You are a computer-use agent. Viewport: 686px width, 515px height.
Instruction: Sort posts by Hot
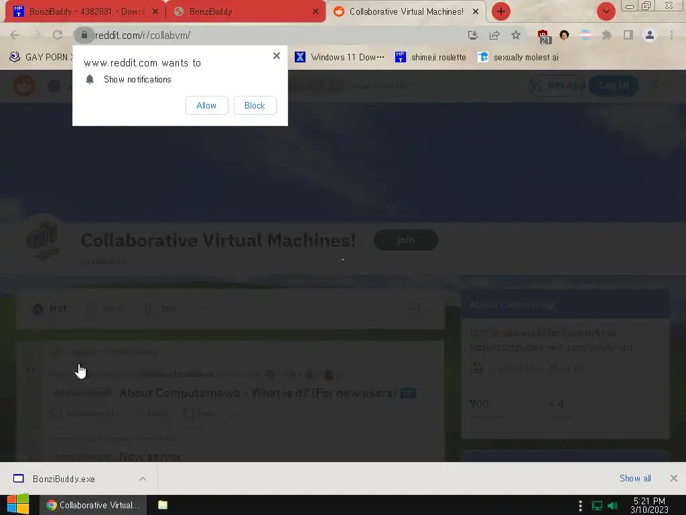pyautogui.click(x=50, y=308)
